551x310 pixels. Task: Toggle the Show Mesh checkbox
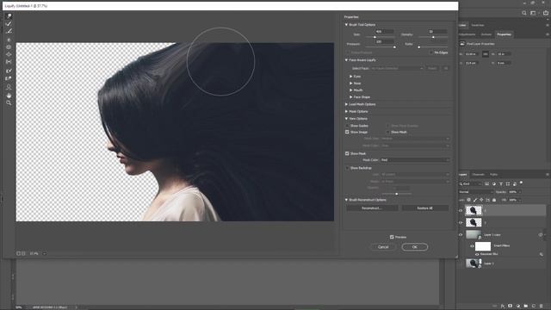click(x=388, y=132)
